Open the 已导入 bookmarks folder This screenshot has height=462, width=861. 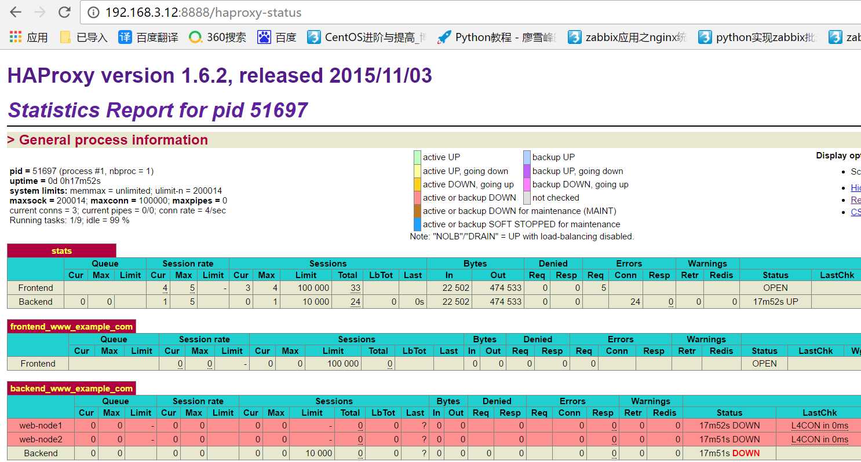84,37
